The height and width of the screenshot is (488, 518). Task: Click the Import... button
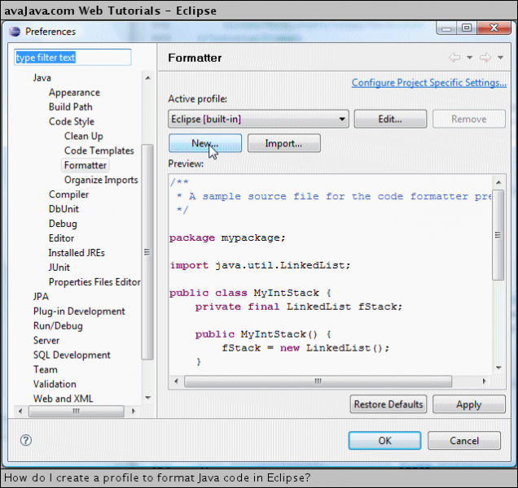click(283, 143)
